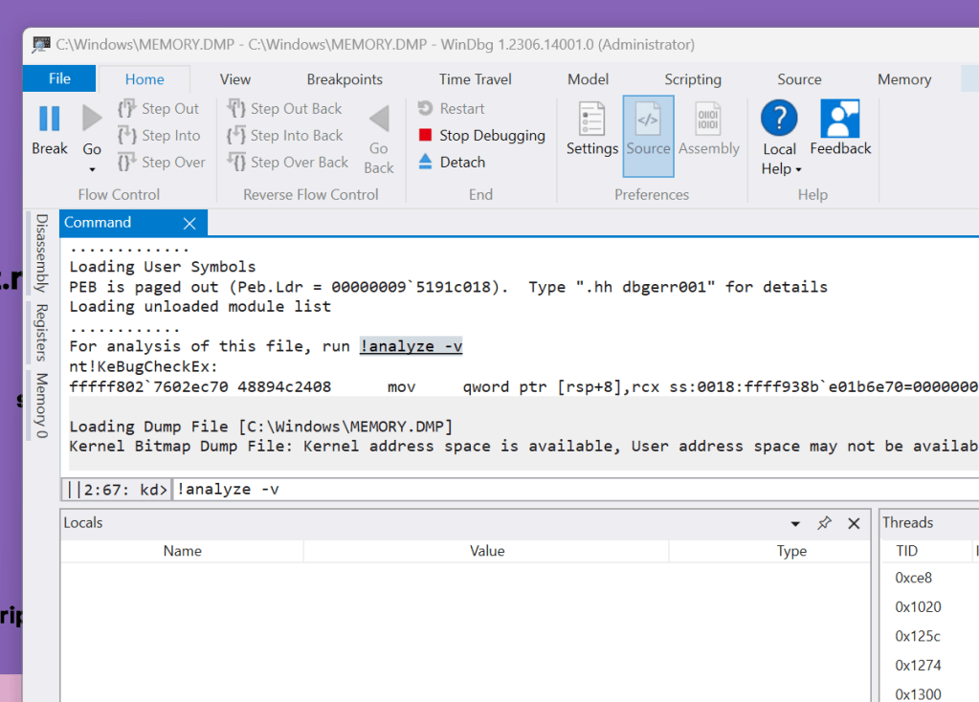Select thread 0x1300
The width and height of the screenshot is (979, 702).
(918, 694)
